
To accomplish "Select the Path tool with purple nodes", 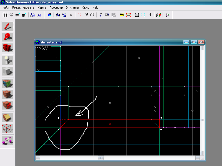I will point(7,140).
